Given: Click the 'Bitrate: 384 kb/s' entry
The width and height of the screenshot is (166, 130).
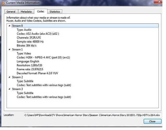Looking at the screenshot, I should 27,45.
